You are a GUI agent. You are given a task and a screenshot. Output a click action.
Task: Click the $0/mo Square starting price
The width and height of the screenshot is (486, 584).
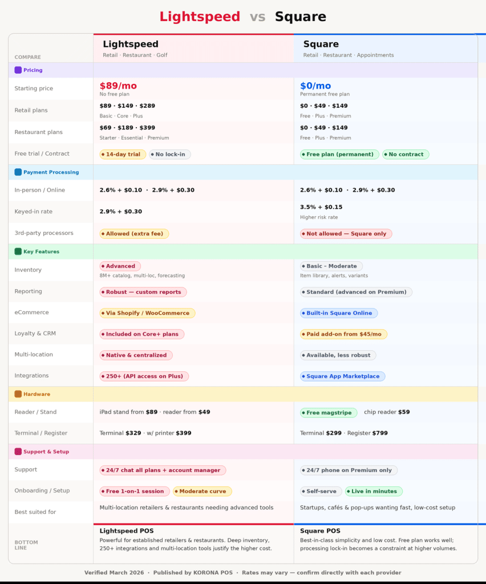315,86
